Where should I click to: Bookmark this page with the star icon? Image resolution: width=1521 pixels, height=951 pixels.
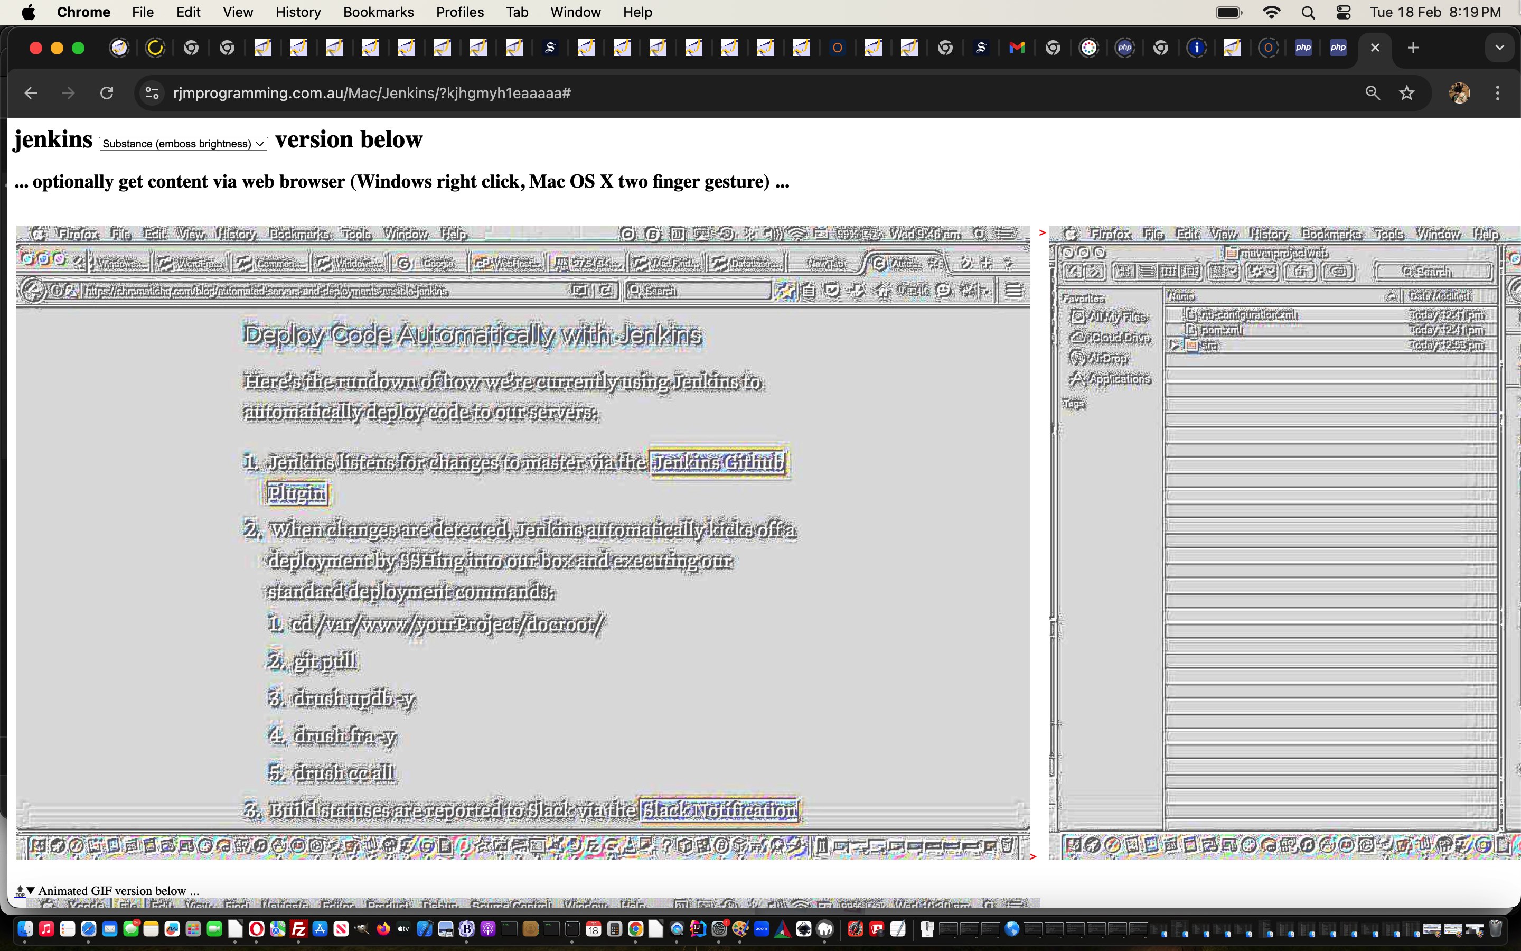pyautogui.click(x=1406, y=93)
